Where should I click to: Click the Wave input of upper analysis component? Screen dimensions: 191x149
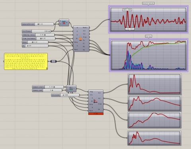click(x=76, y=50)
